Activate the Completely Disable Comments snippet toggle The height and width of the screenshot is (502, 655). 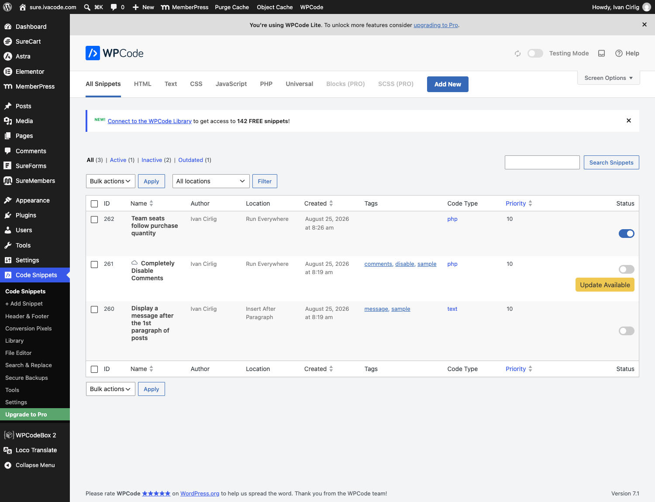(x=627, y=269)
